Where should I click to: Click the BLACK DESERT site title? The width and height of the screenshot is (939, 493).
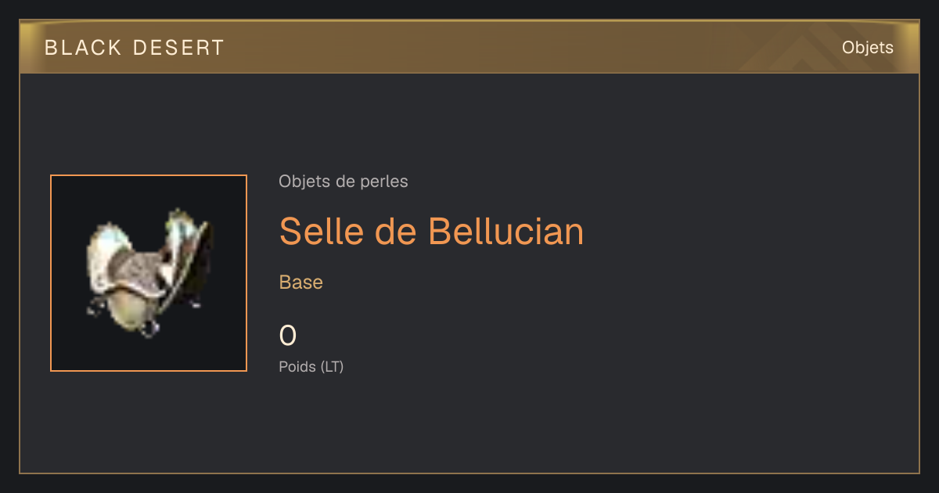pyautogui.click(x=135, y=48)
